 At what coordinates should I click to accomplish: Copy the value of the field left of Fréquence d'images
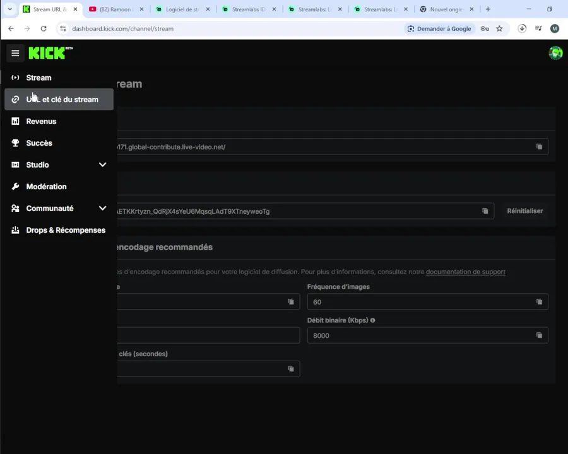tap(291, 301)
